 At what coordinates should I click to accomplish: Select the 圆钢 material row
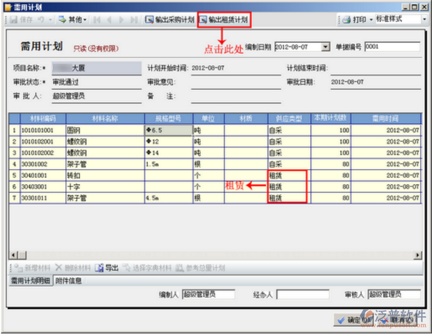coord(73,130)
